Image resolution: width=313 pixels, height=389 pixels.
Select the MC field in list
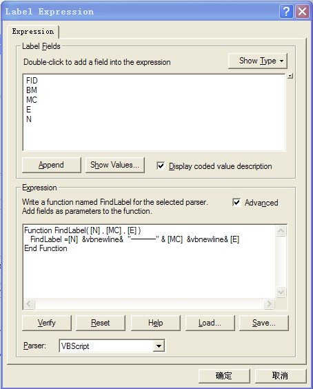pos(32,100)
